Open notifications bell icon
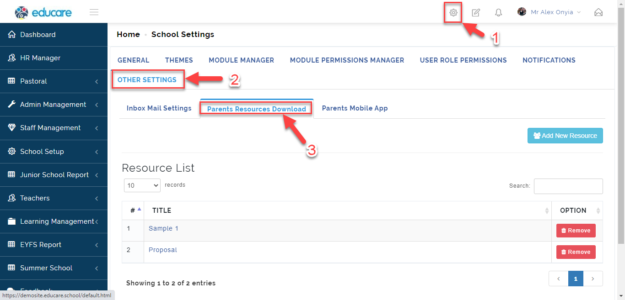The height and width of the screenshot is (300, 625). (x=499, y=12)
